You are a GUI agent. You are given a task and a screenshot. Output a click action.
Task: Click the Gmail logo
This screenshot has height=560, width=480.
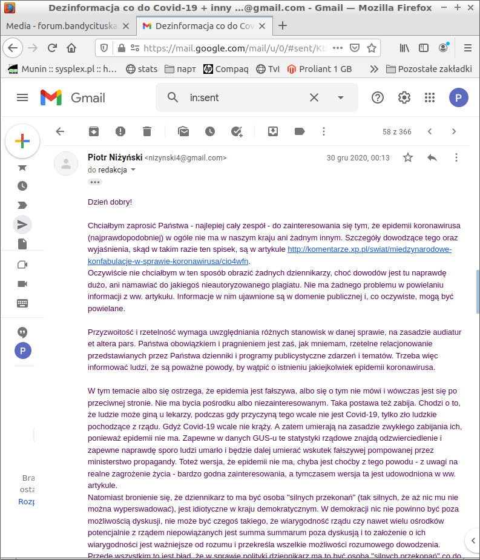coord(73,97)
